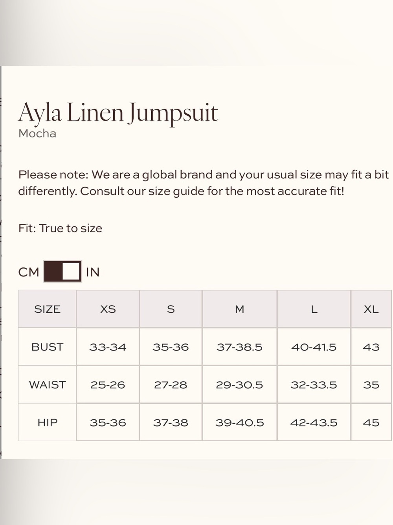Viewport: 393px width, 525px height.
Task: Click the XS size column header
Action: 108,309
